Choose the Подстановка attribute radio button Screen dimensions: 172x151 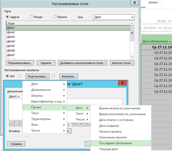pos(19,76)
